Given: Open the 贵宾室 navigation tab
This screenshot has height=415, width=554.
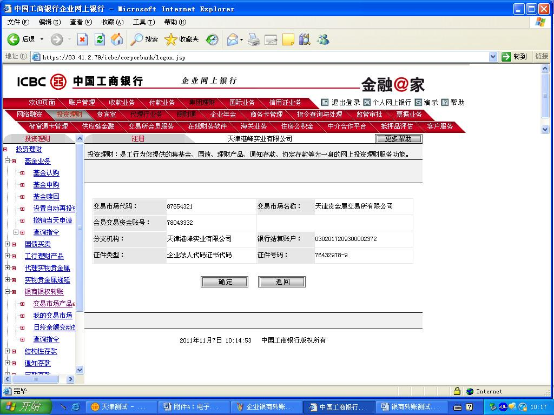Looking at the screenshot, I should pos(106,115).
